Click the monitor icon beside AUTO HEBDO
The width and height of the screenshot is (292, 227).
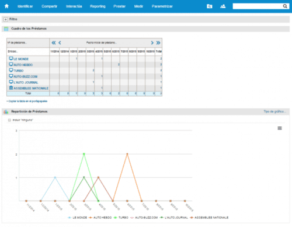11,64
